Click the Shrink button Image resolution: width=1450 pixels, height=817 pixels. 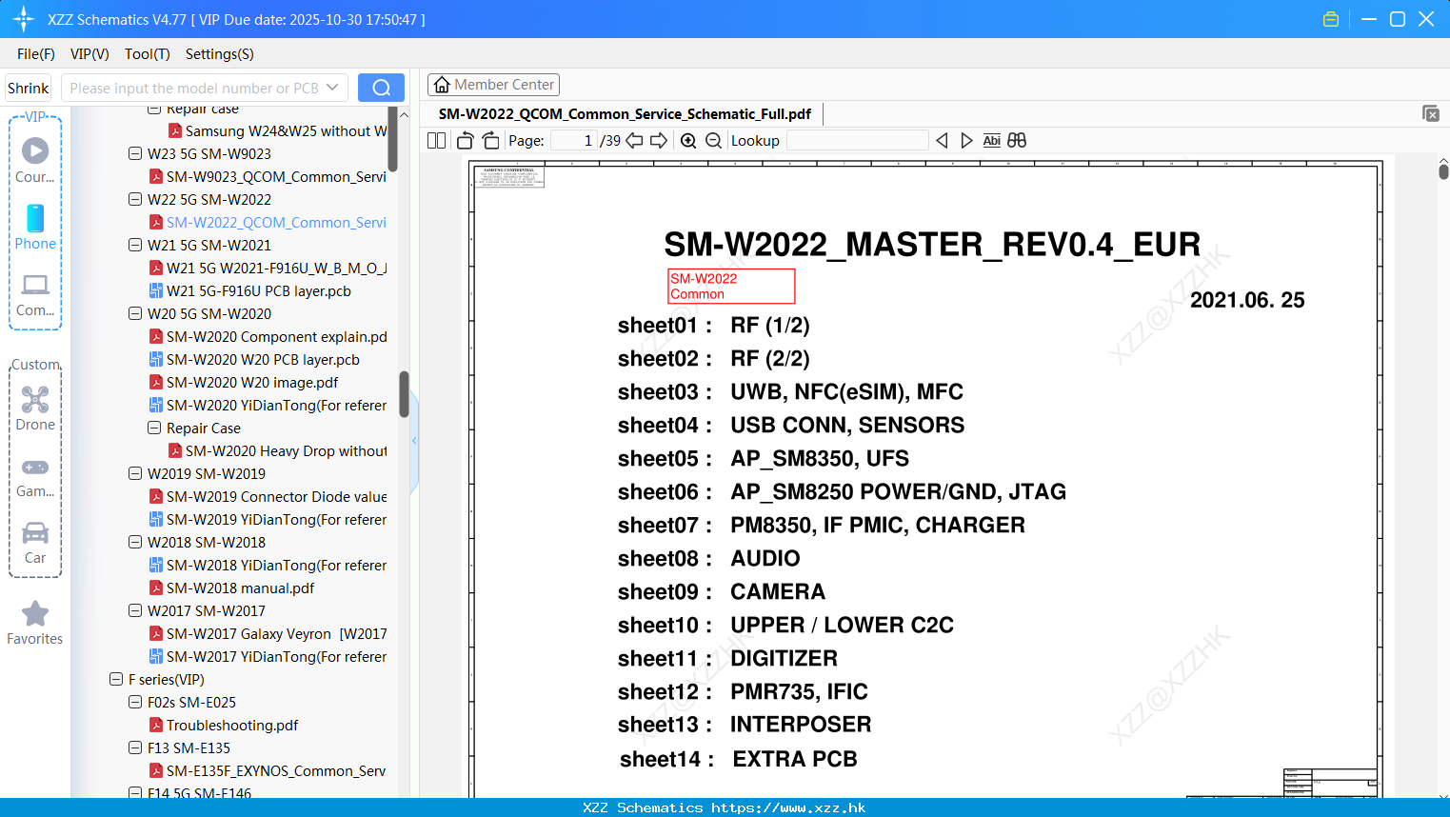coord(29,88)
